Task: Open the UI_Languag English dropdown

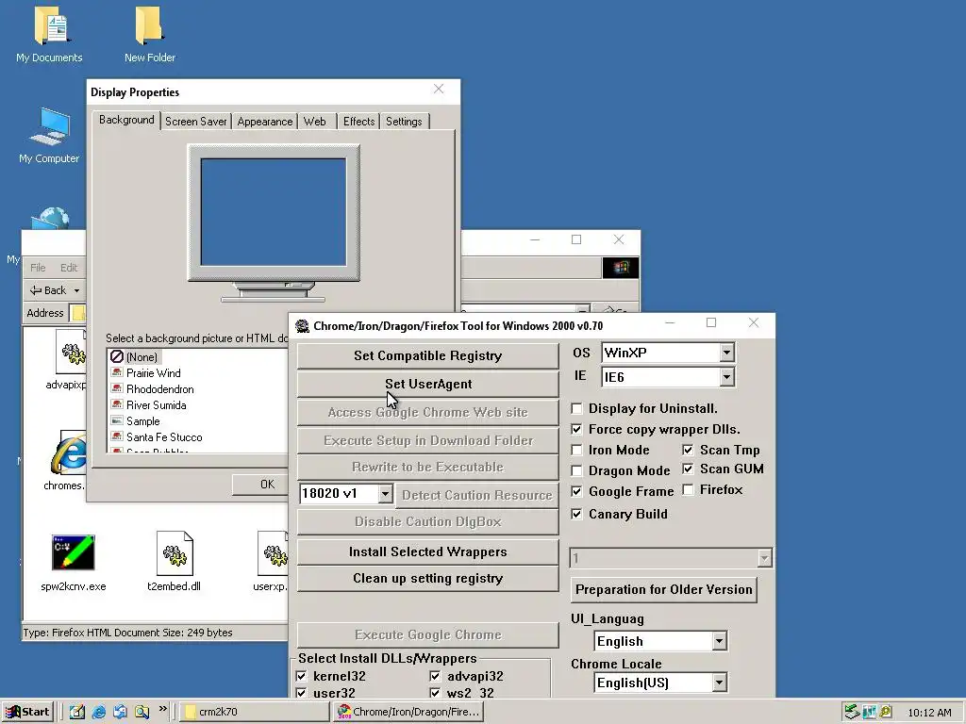Action: point(719,641)
